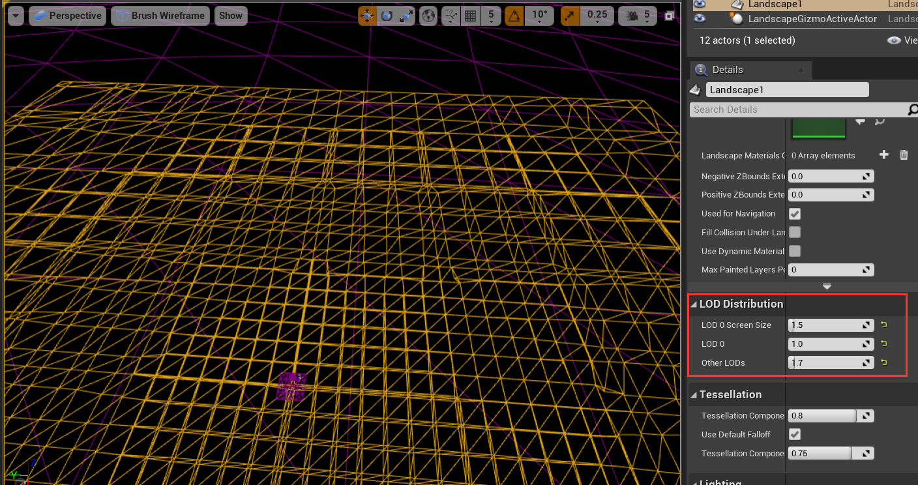This screenshot has height=485, width=918.
Task: Clear Landscape Materials array trash icon
Action: [904, 154]
